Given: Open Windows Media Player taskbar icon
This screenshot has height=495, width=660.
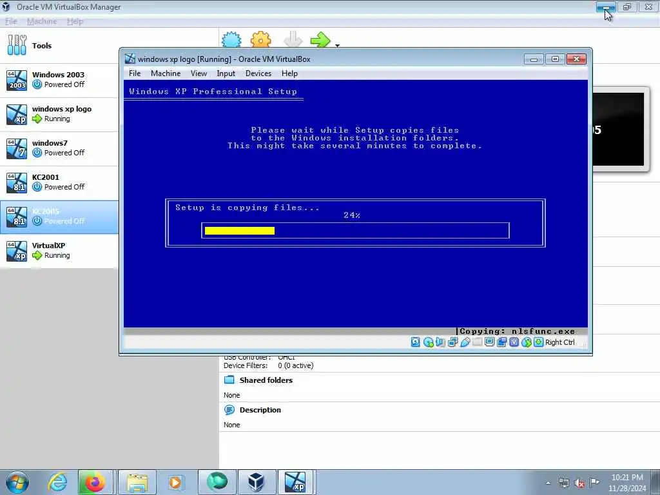Looking at the screenshot, I should point(175,482).
